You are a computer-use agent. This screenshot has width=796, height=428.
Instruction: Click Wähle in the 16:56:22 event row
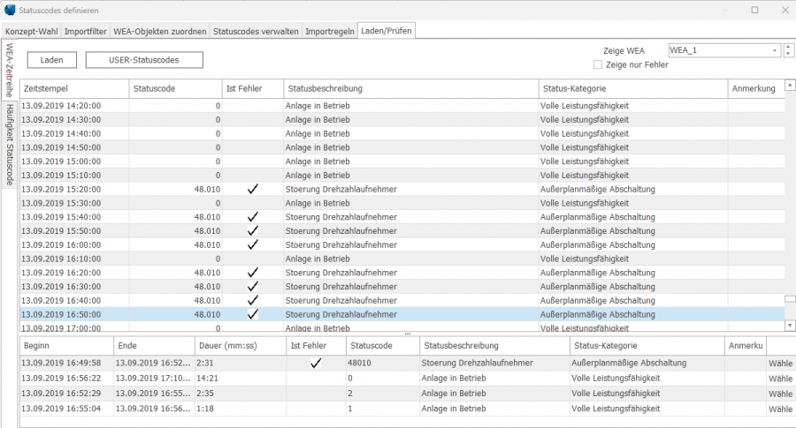click(x=780, y=379)
